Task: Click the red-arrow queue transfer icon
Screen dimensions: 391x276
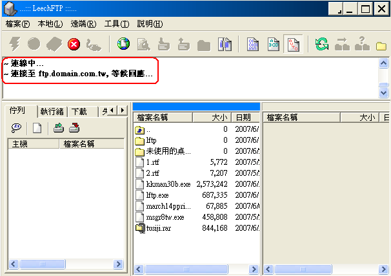Action: 74,127
